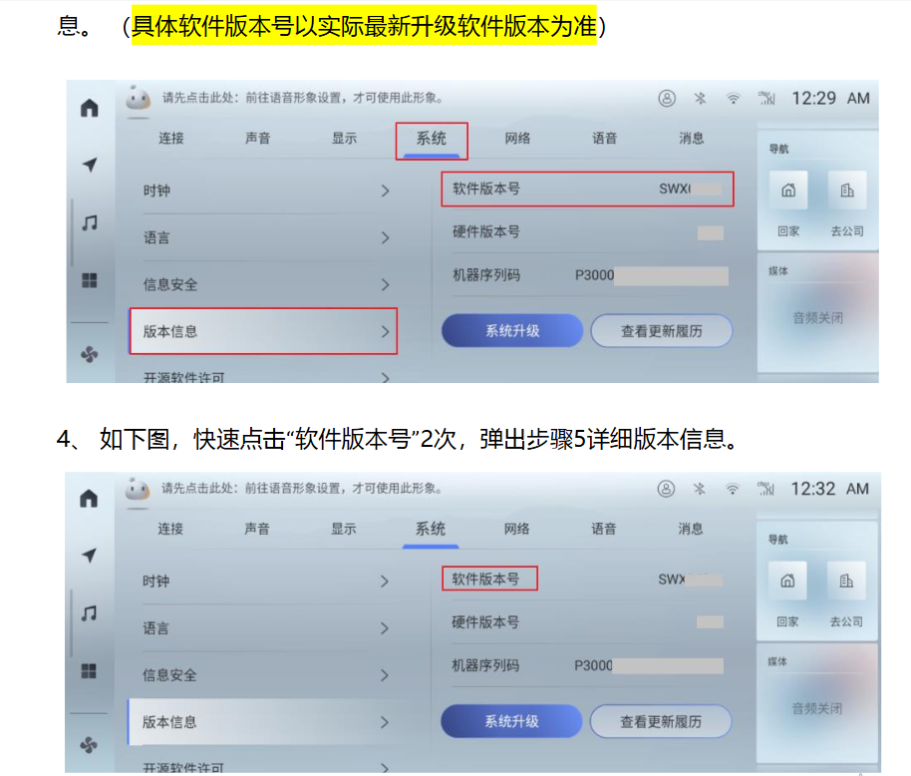The width and height of the screenshot is (911, 776).
Task: Switch to 连接 tab in upper screenshot
Action: pyautogui.click(x=171, y=139)
